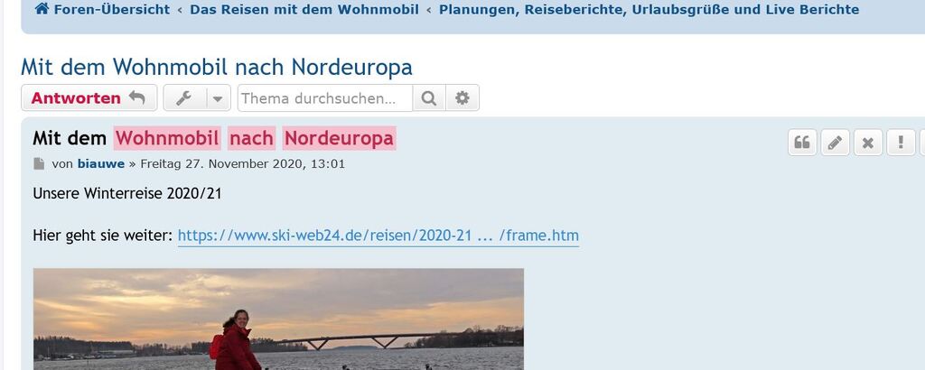Viewport: 925px width, 370px height.
Task: Open Planungen, Reiseberichte breadcrumb link
Action: [649, 9]
